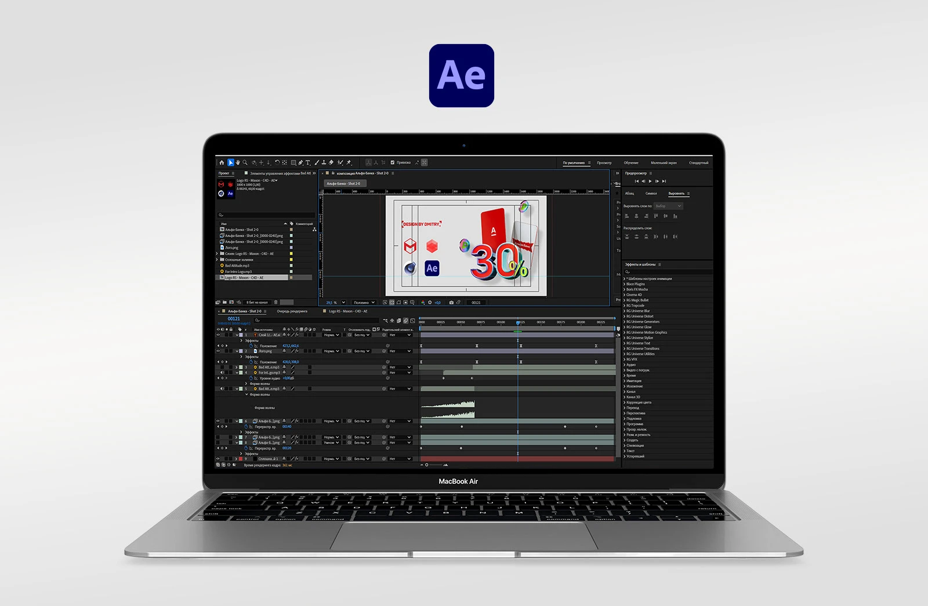Choose the Puppet Pin tool
Image resolution: width=928 pixels, height=606 pixels.
(x=349, y=163)
